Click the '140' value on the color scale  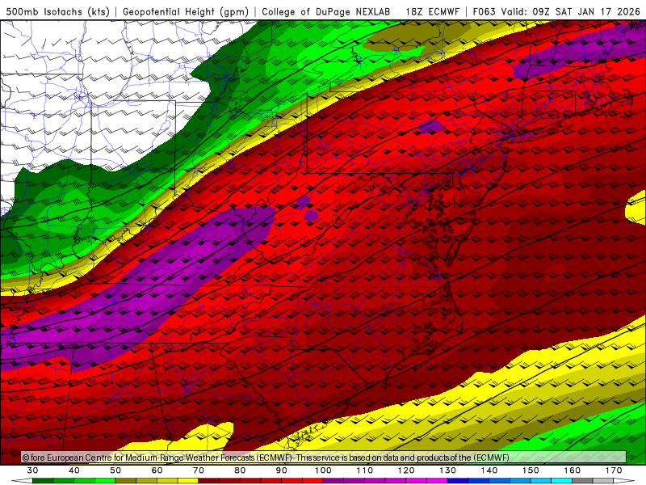(489, 470)
